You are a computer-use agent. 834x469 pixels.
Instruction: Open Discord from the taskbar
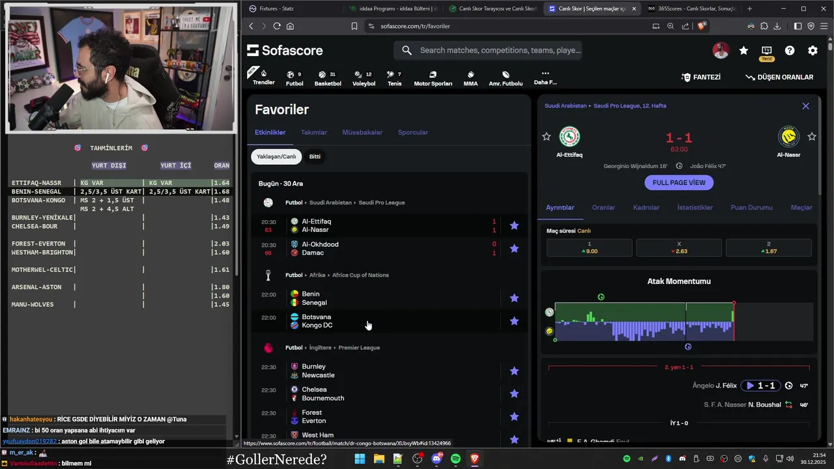tap(437, 459)
